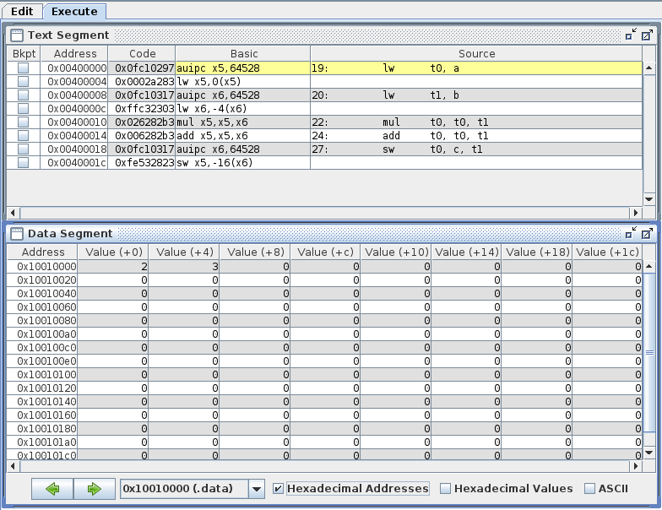This screenshot has height=510, width=662.
Task: Set breakpoint at address 0x00400004
Action: 24,81
